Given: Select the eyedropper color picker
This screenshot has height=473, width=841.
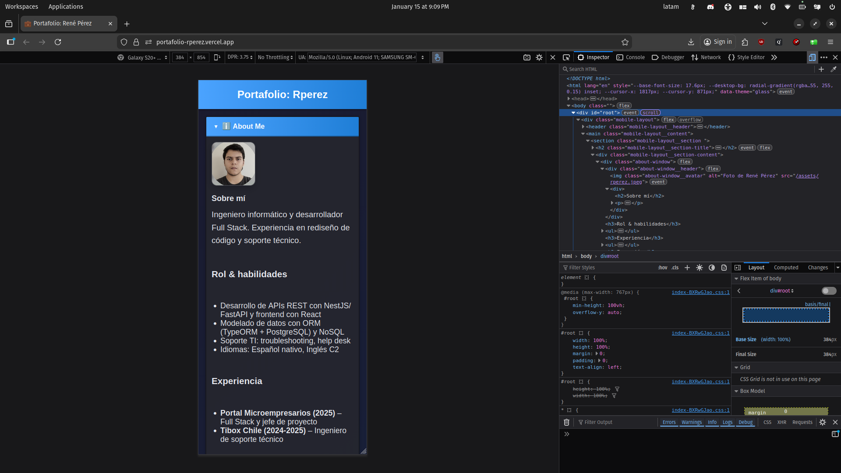Looking at the screenshot, I should coord(834,69).
